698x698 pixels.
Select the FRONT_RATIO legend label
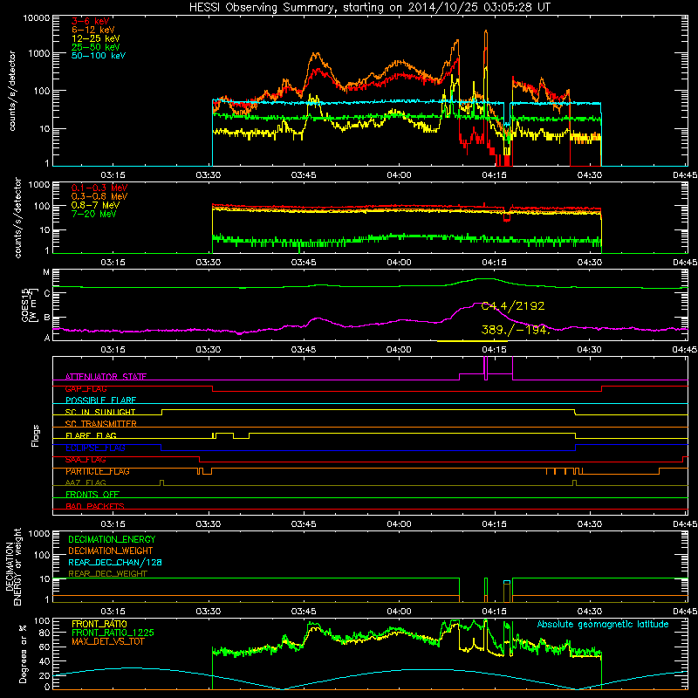(99, 624)
